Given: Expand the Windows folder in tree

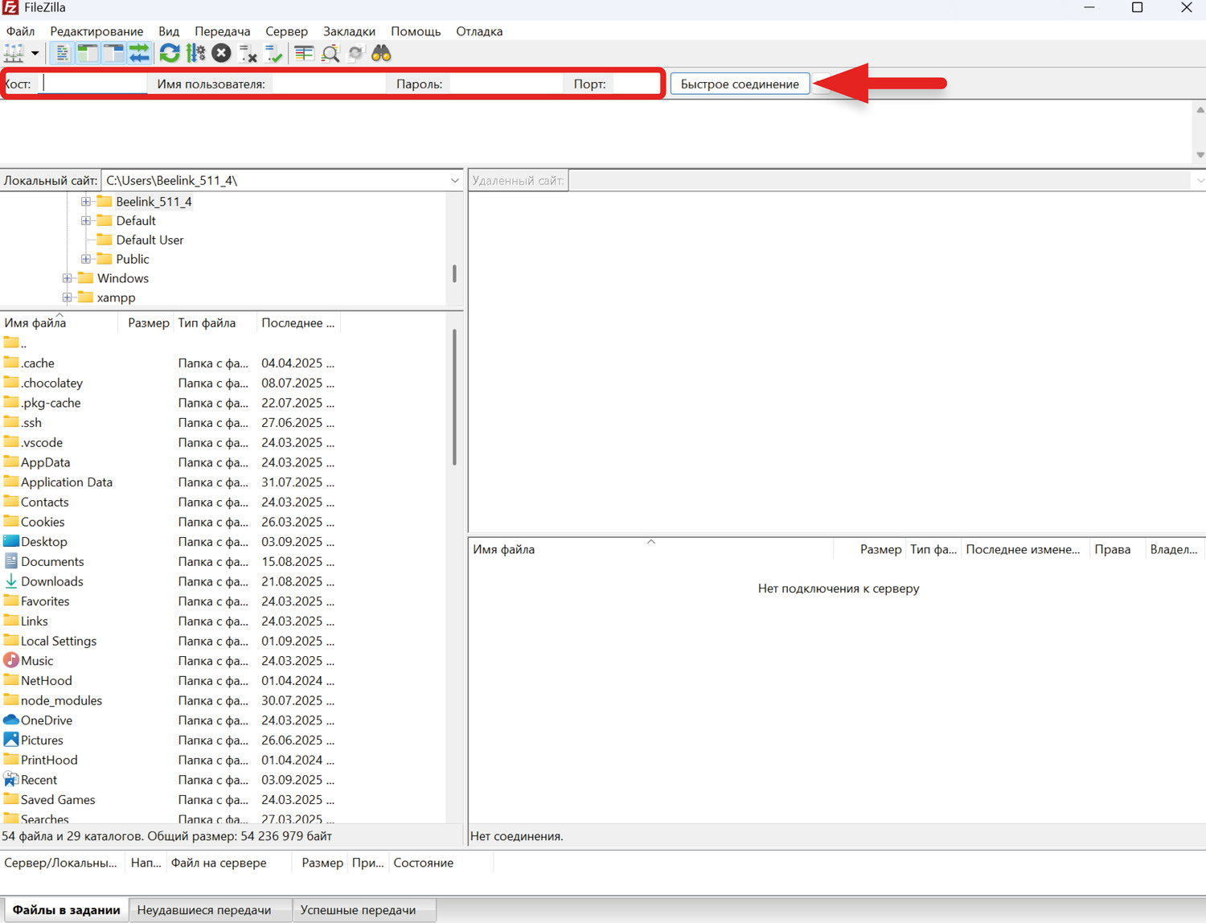Looking at the screenshot, I should click(68, 278).
